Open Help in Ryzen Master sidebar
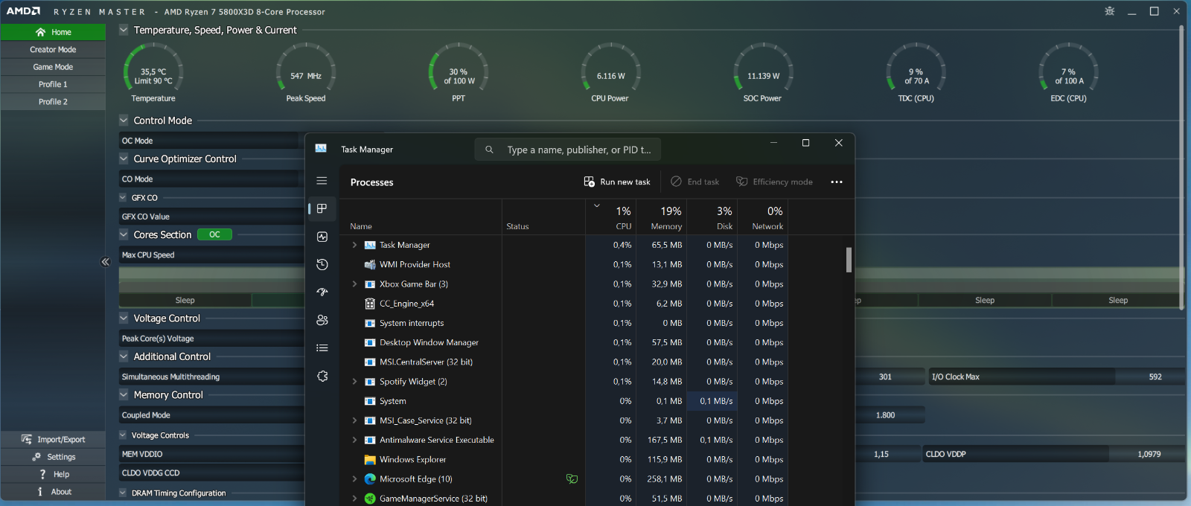The height and width of the screenshot is (506, 1191). click(53, 474)
